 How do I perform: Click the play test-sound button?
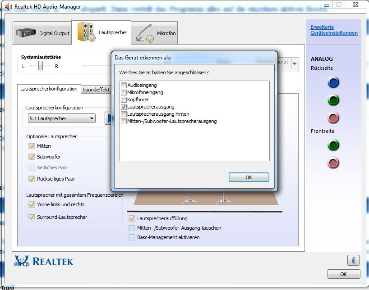coord(108,118)
